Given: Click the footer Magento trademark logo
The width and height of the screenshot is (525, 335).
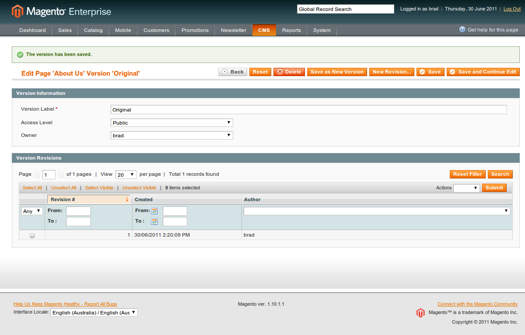Looking at the screenshot, I should coord(420,313).
